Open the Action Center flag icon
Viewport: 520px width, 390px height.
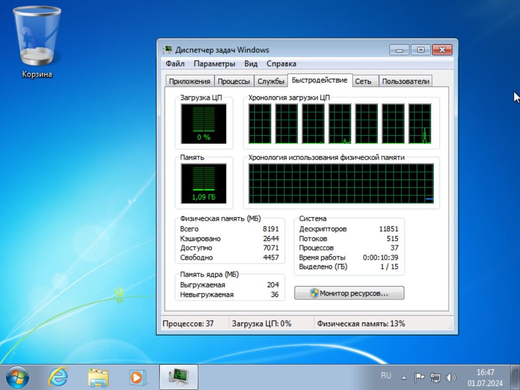tap(420, 376)
